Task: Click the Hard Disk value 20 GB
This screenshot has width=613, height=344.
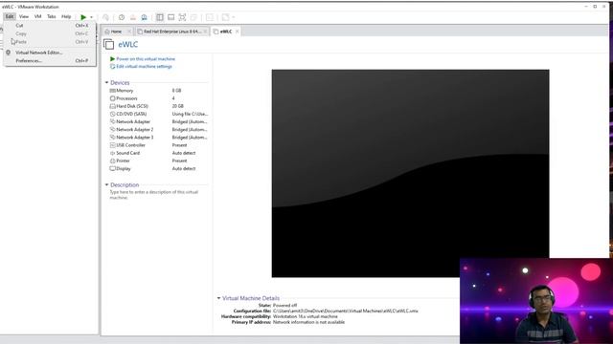Action: [178, 106]
